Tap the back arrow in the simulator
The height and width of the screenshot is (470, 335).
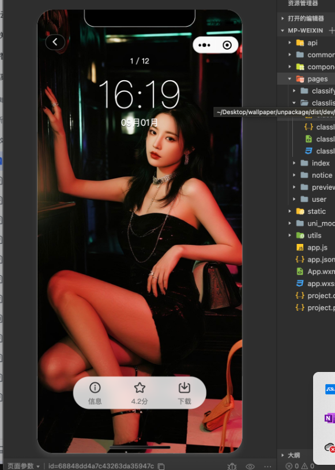pos(55,42)
